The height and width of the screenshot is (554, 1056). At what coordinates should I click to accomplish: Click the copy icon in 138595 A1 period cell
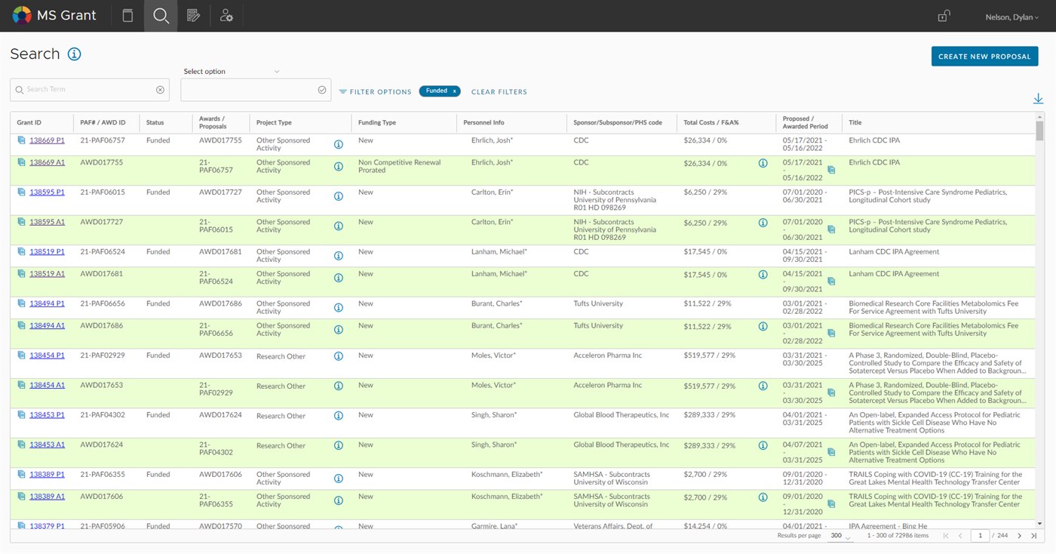(831, 229)
